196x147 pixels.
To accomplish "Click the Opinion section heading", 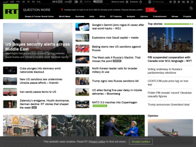I will pyautogui.click(x=153, y=116).
